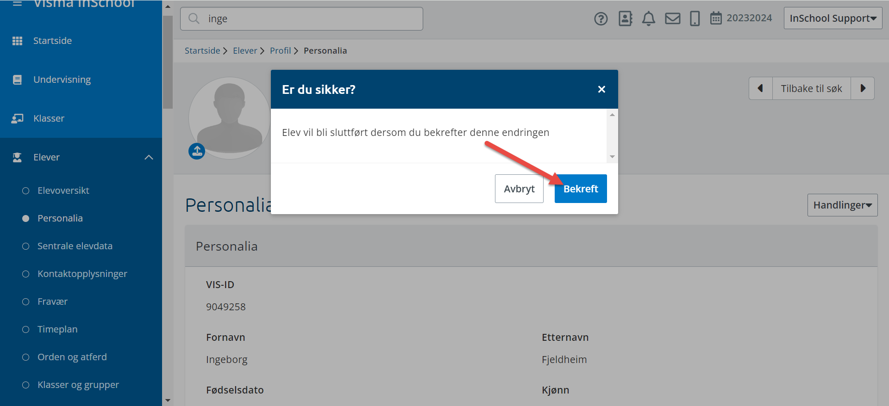This screenshot has height=406, width=889.
Task: Click the Startside grid icon
Action: [x=17, y=41]
